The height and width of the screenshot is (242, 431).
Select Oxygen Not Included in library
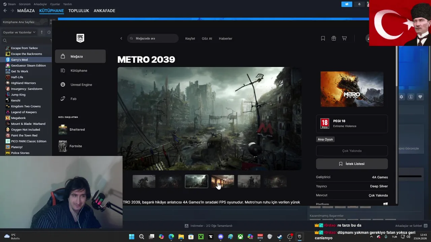click(26, 129)
